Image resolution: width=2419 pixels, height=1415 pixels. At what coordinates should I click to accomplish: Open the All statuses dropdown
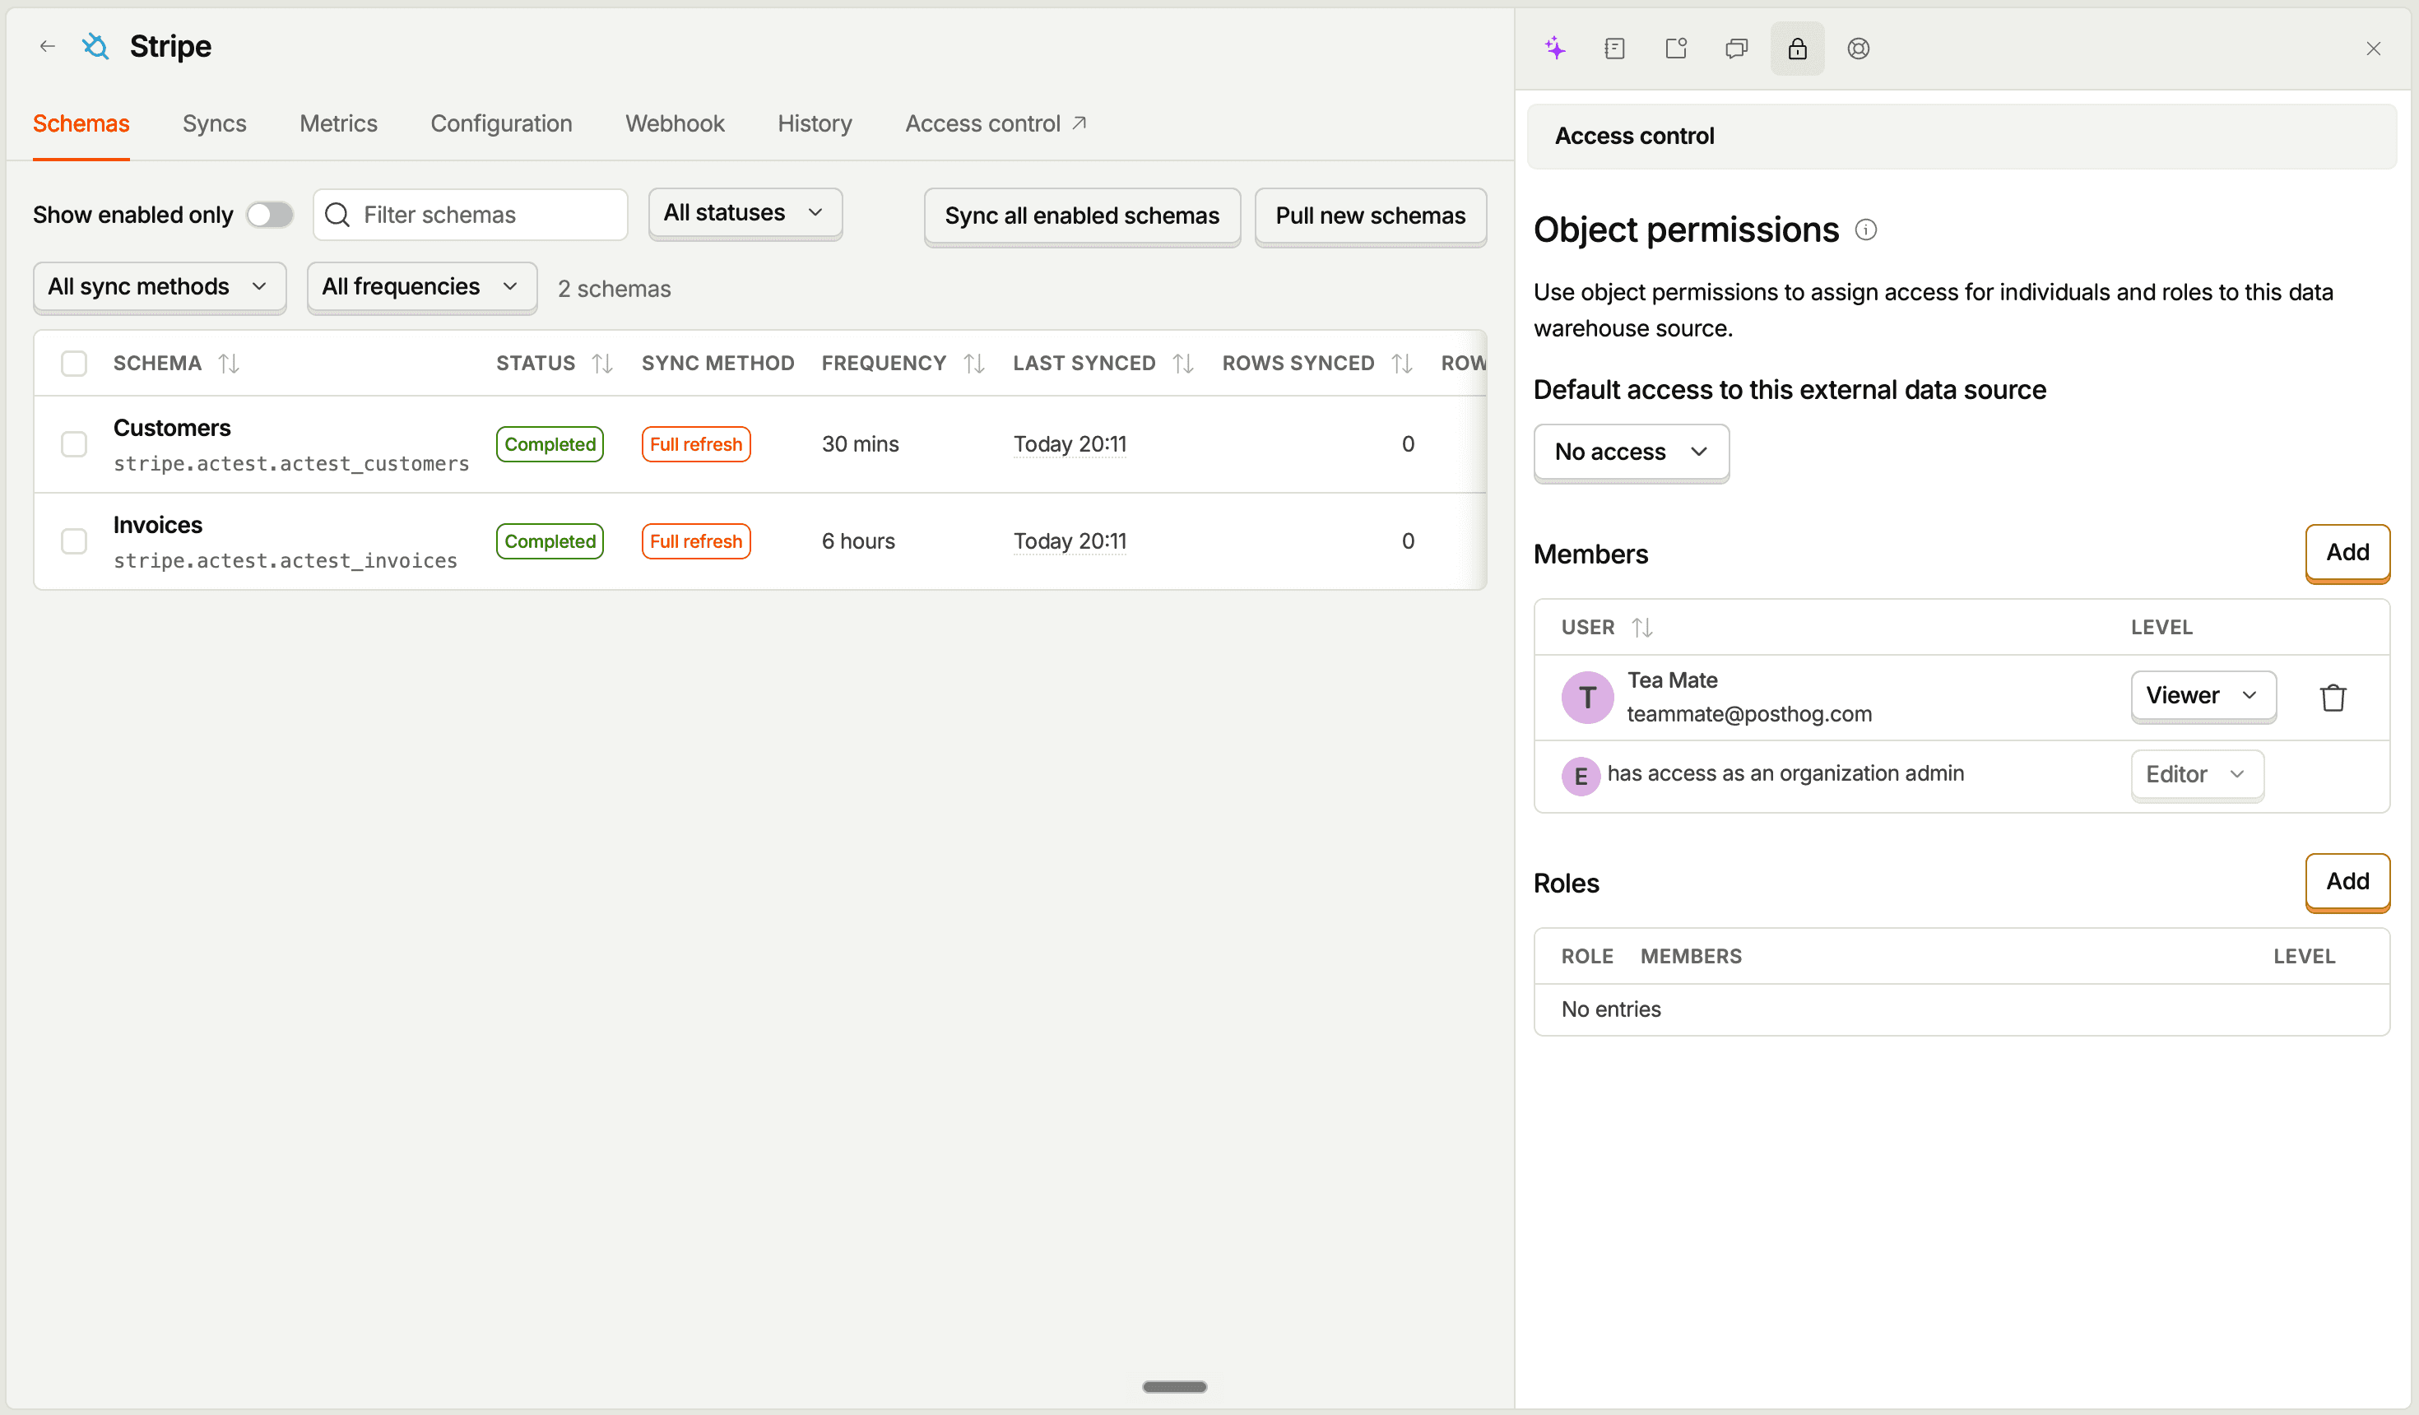pyautogui.click(x=745, y=213)
